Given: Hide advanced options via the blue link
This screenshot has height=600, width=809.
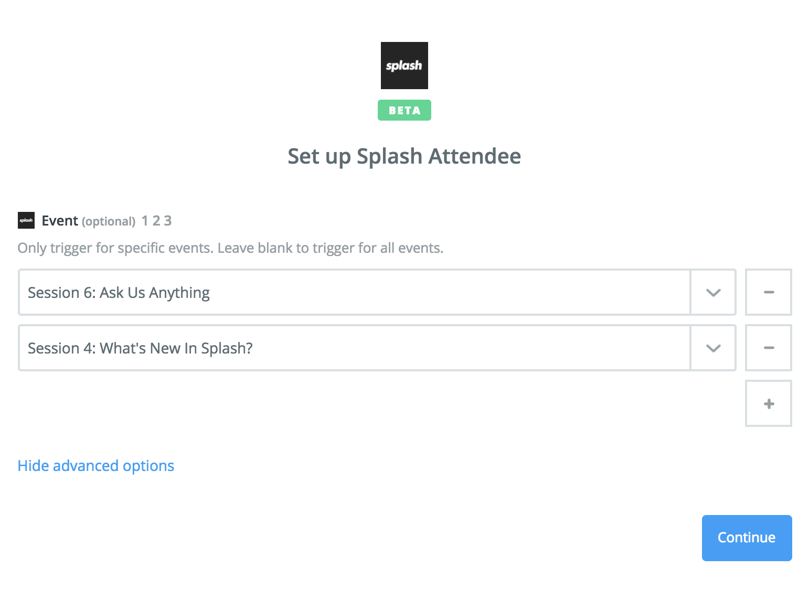Looking at the screenshot, I should [x=96, y=466].
